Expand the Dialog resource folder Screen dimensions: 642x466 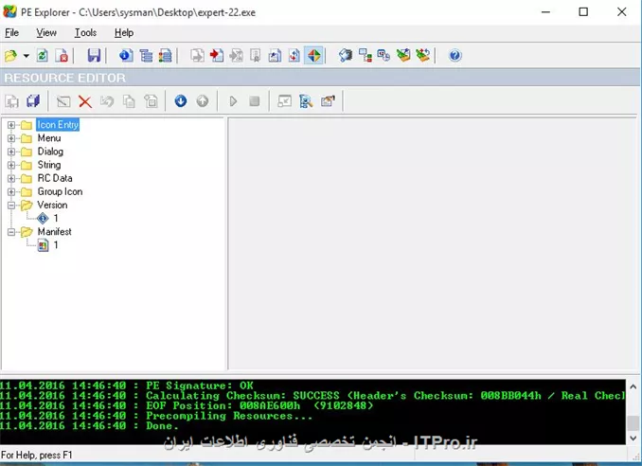pyautogui.click(x=11, y=152)
